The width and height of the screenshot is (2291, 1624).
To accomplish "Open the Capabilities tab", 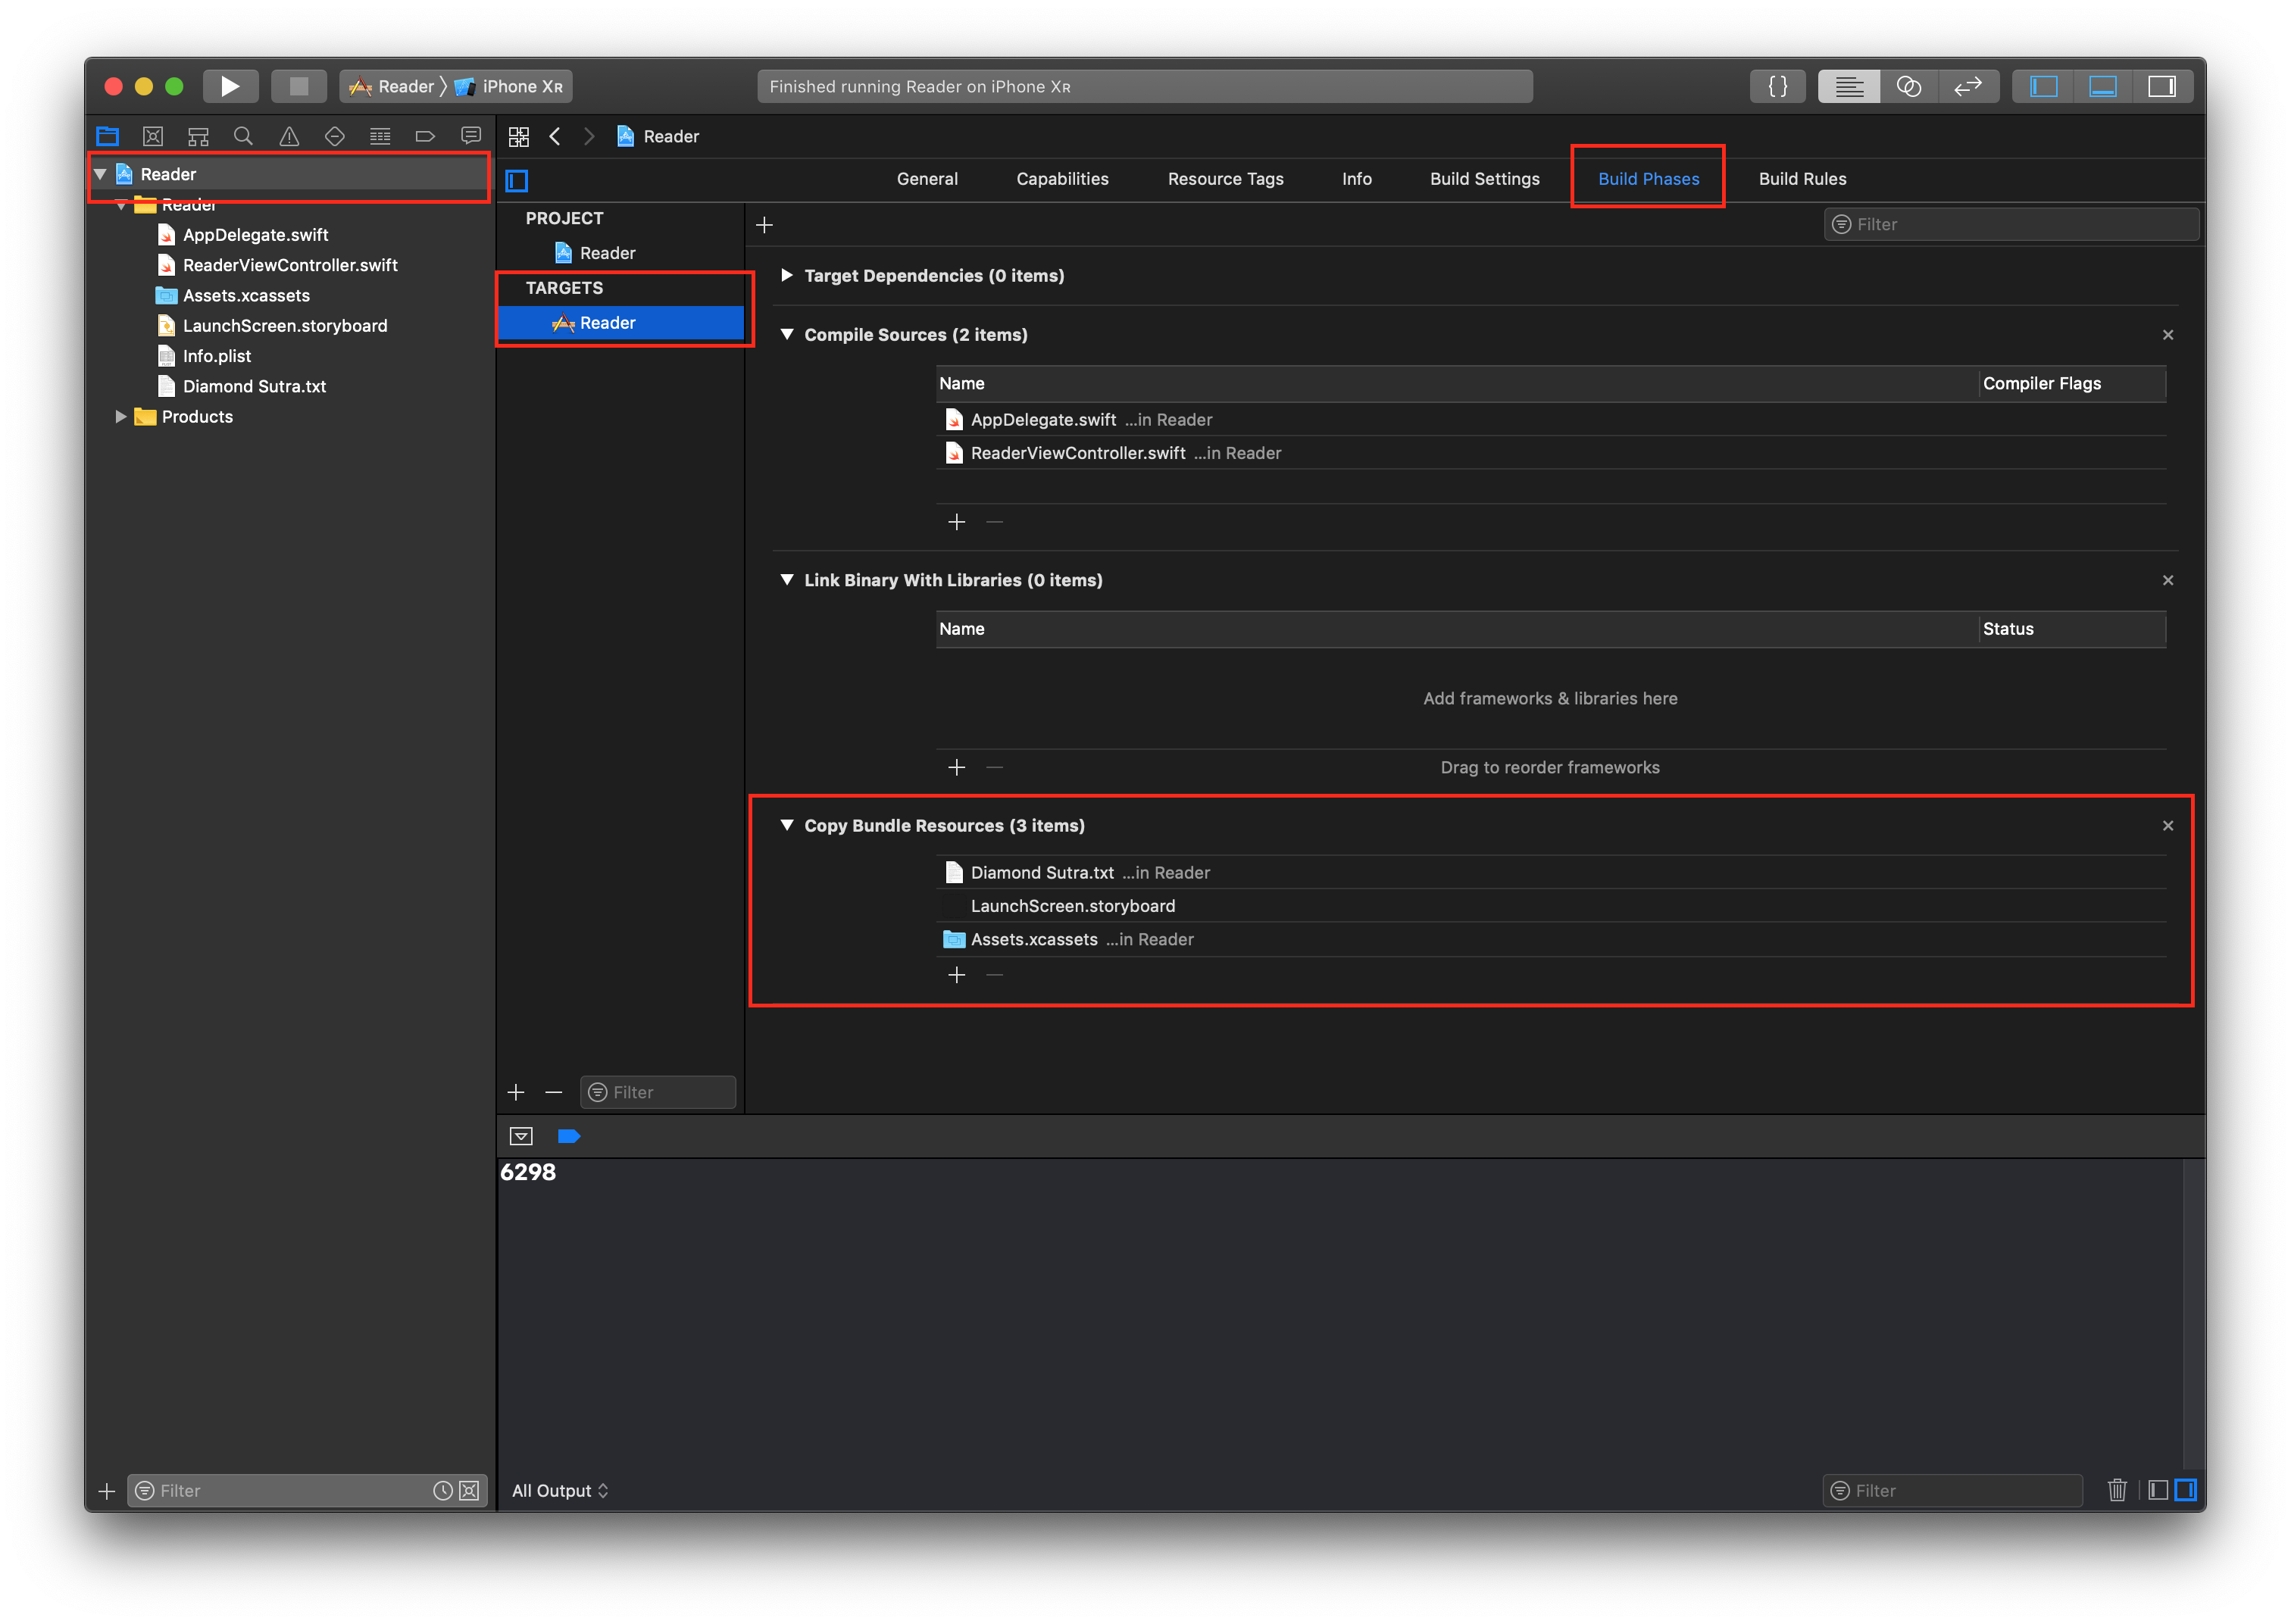I will point(1062,179).
